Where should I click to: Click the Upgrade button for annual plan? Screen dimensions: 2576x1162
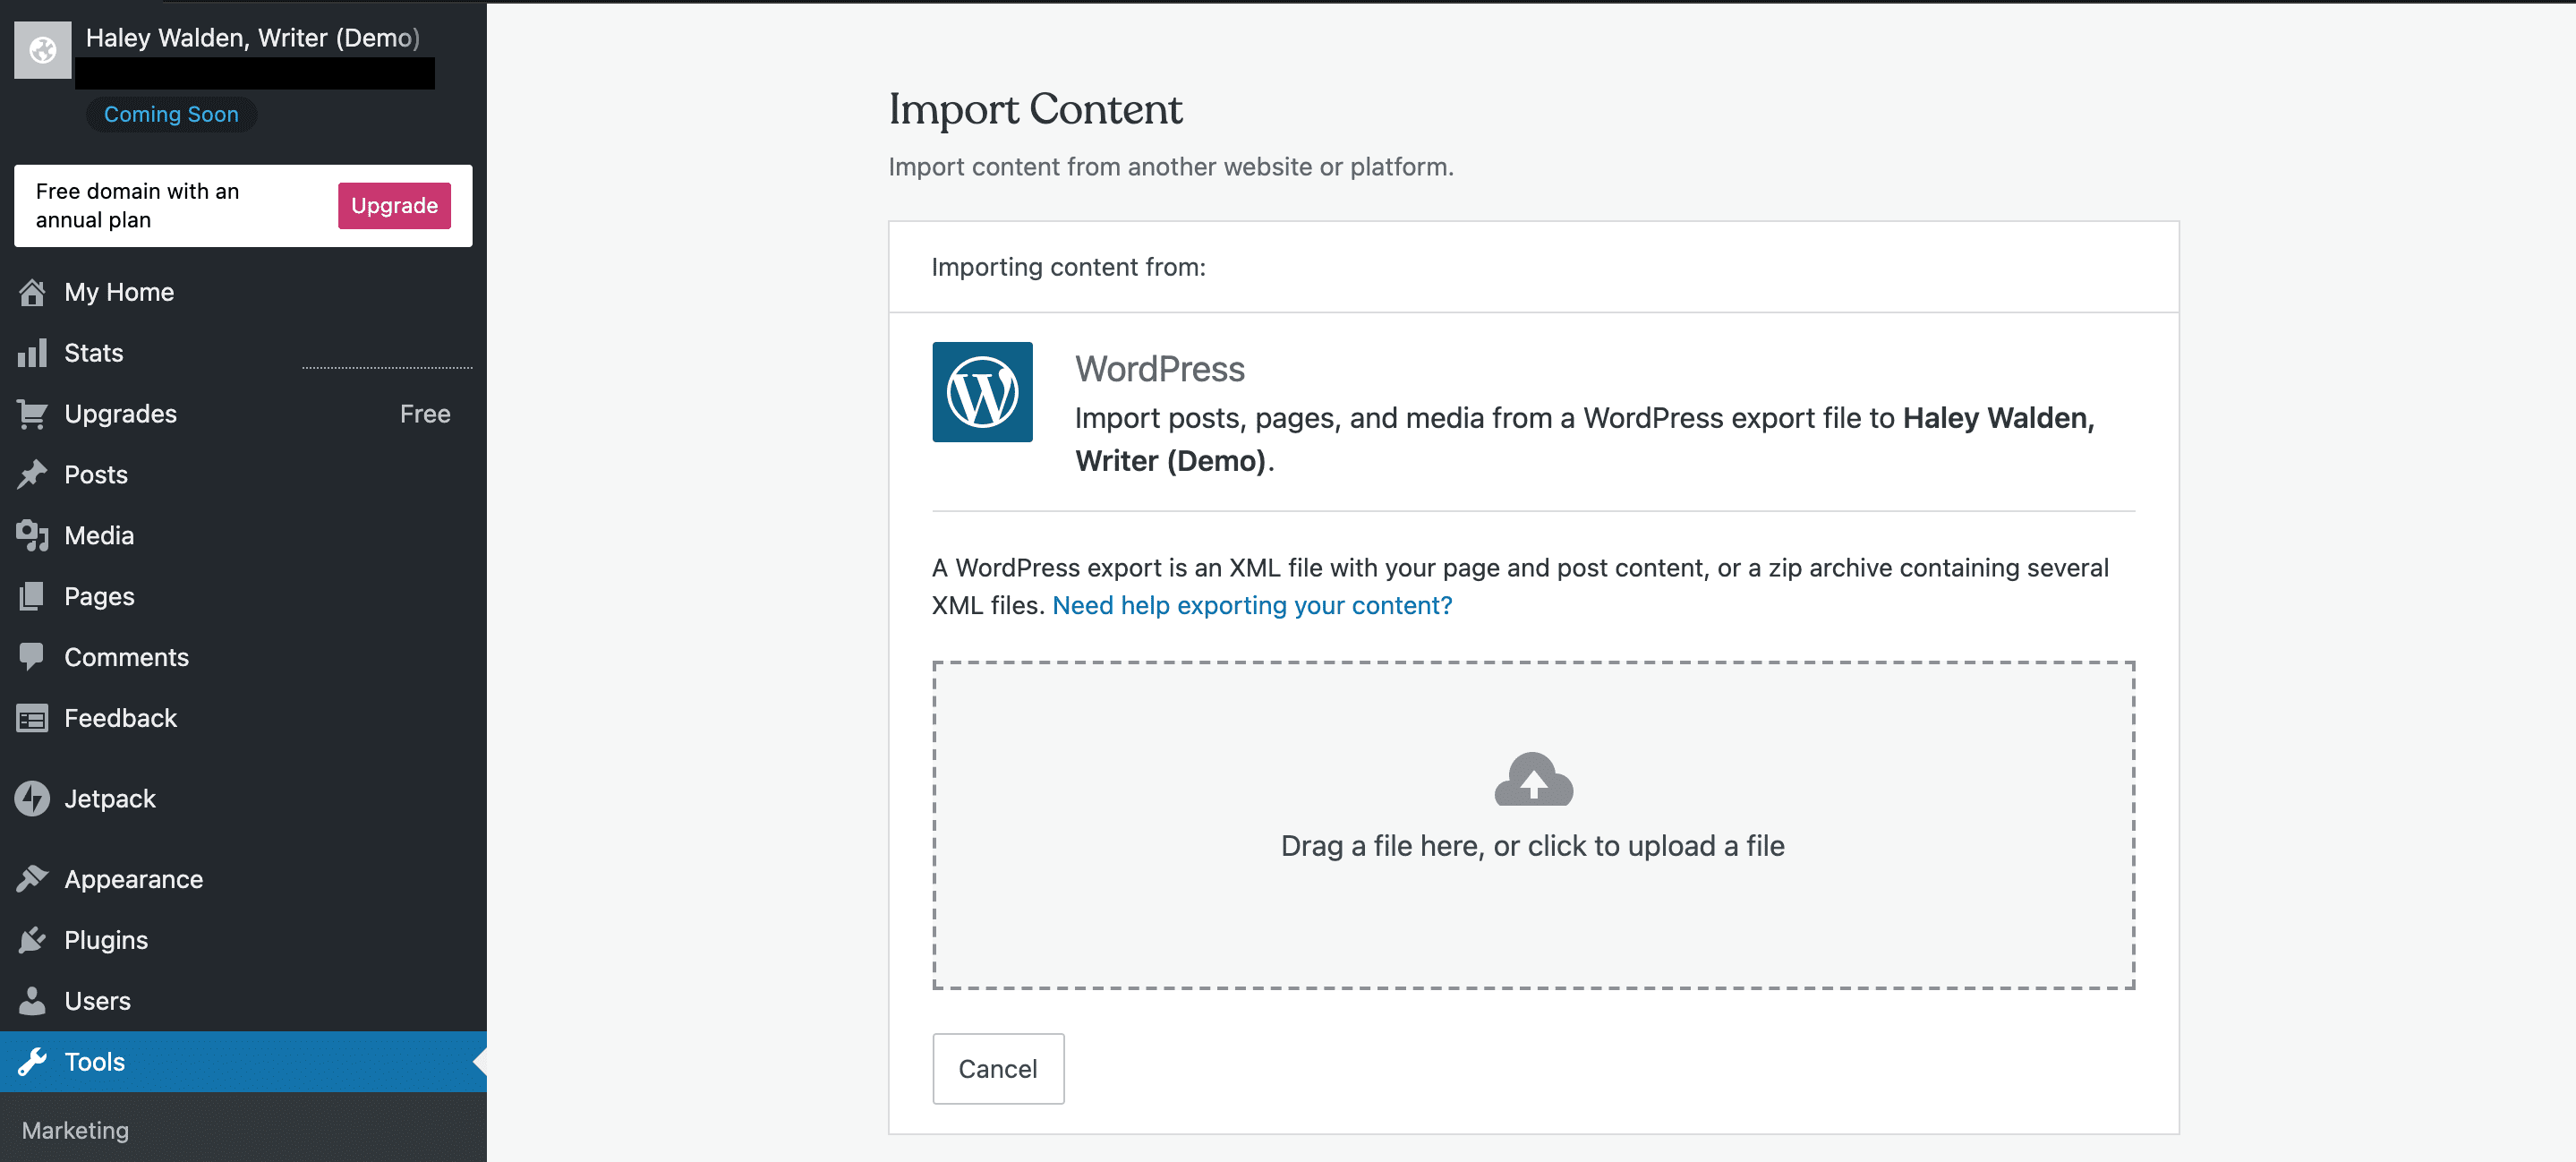(x=393, y=205)
